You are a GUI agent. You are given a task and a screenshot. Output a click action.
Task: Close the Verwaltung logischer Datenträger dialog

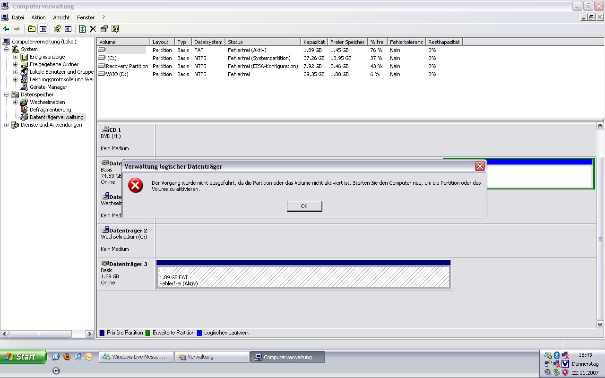pos(480,166)
